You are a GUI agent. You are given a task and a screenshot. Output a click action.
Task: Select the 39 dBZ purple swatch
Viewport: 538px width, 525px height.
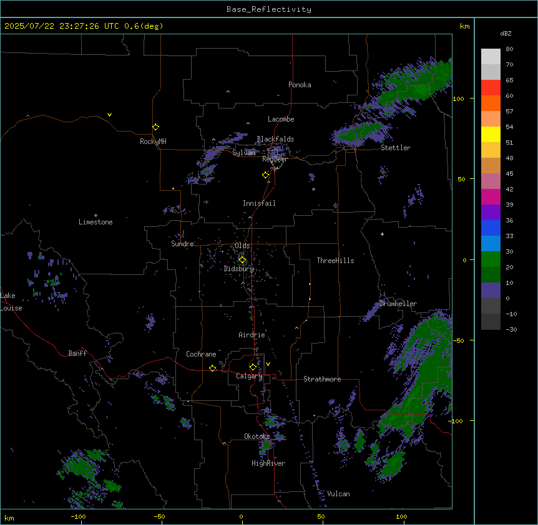click(x=491, y=213)
